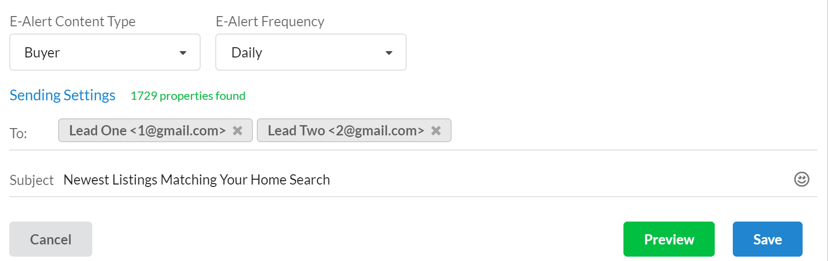Click the 1729 properties found text
This screenshot has height=261, width=828.
pos(188,96)
